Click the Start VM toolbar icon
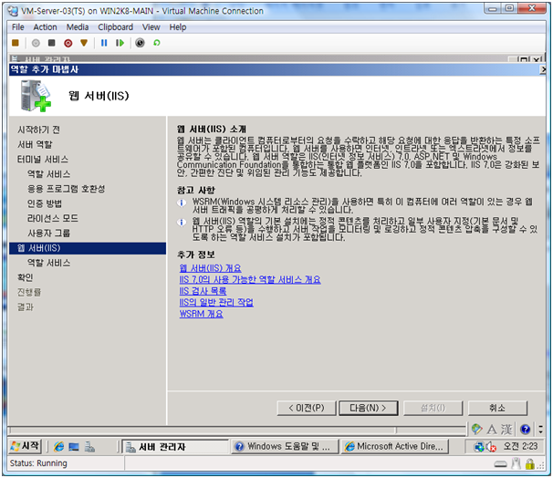The height and width of the screenshot is (478, 553). 36,43
